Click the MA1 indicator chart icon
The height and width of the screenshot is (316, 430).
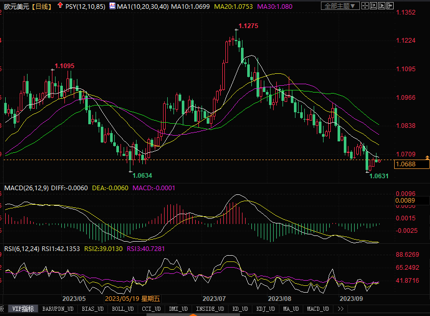point(113,6)
